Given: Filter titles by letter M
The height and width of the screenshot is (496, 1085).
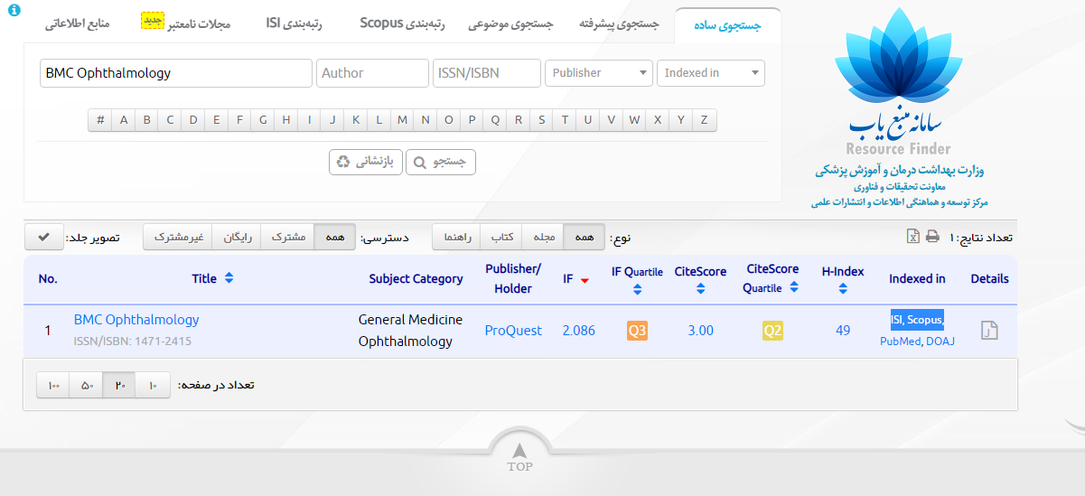Looking at the screenshot, I should [402, 120].
